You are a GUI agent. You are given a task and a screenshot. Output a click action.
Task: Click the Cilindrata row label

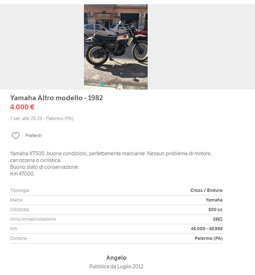click(x=19, y=209)
